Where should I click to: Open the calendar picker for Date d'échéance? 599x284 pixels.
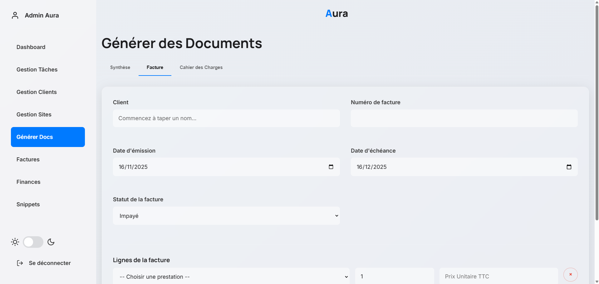(569, 167)
